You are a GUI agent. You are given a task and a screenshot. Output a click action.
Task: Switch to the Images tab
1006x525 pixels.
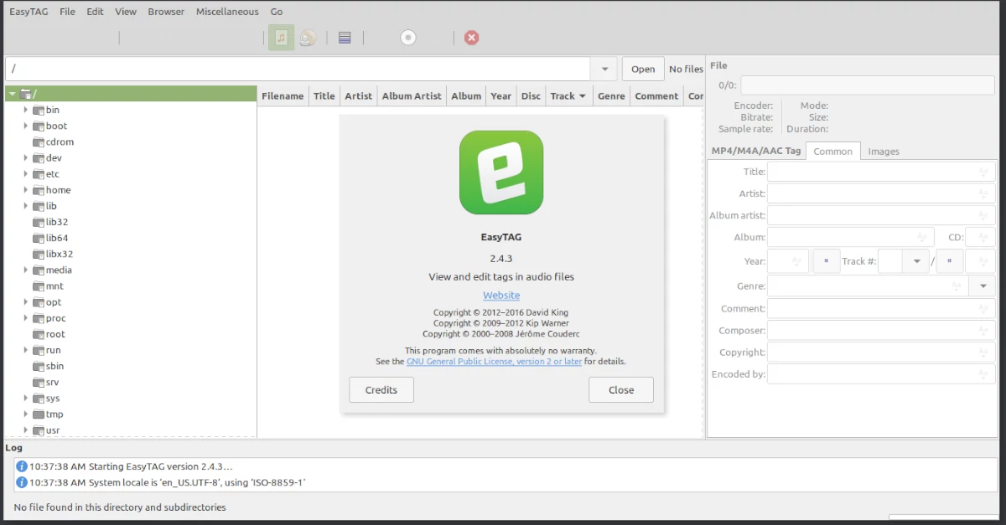[x=884, y=152]
